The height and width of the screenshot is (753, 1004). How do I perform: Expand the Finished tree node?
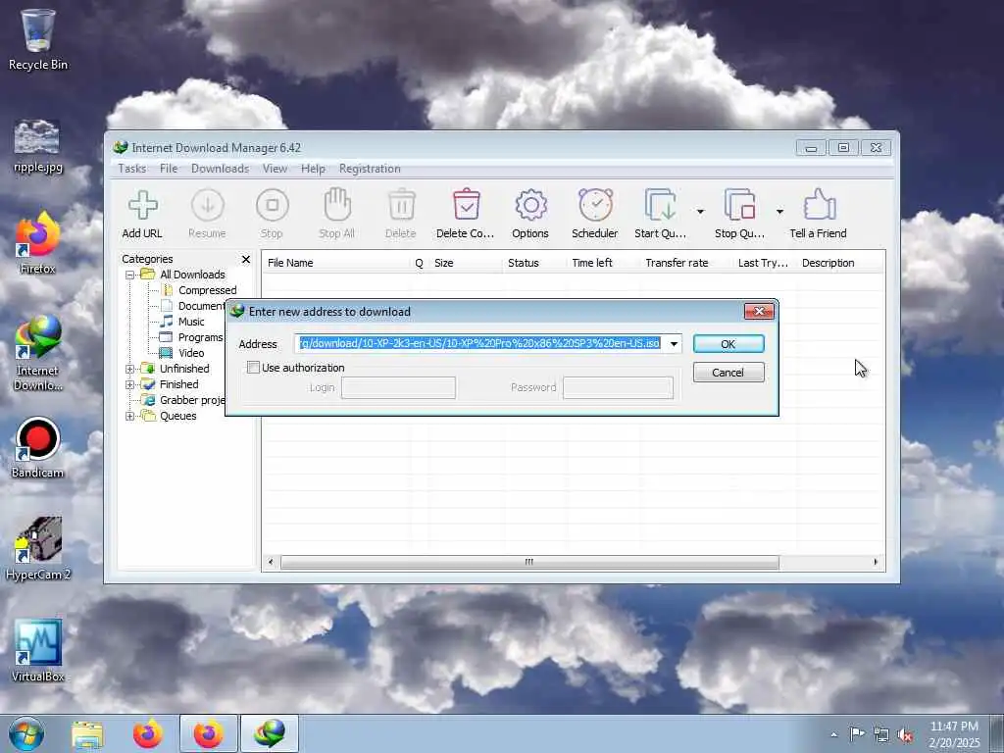(x=130, y=384)
